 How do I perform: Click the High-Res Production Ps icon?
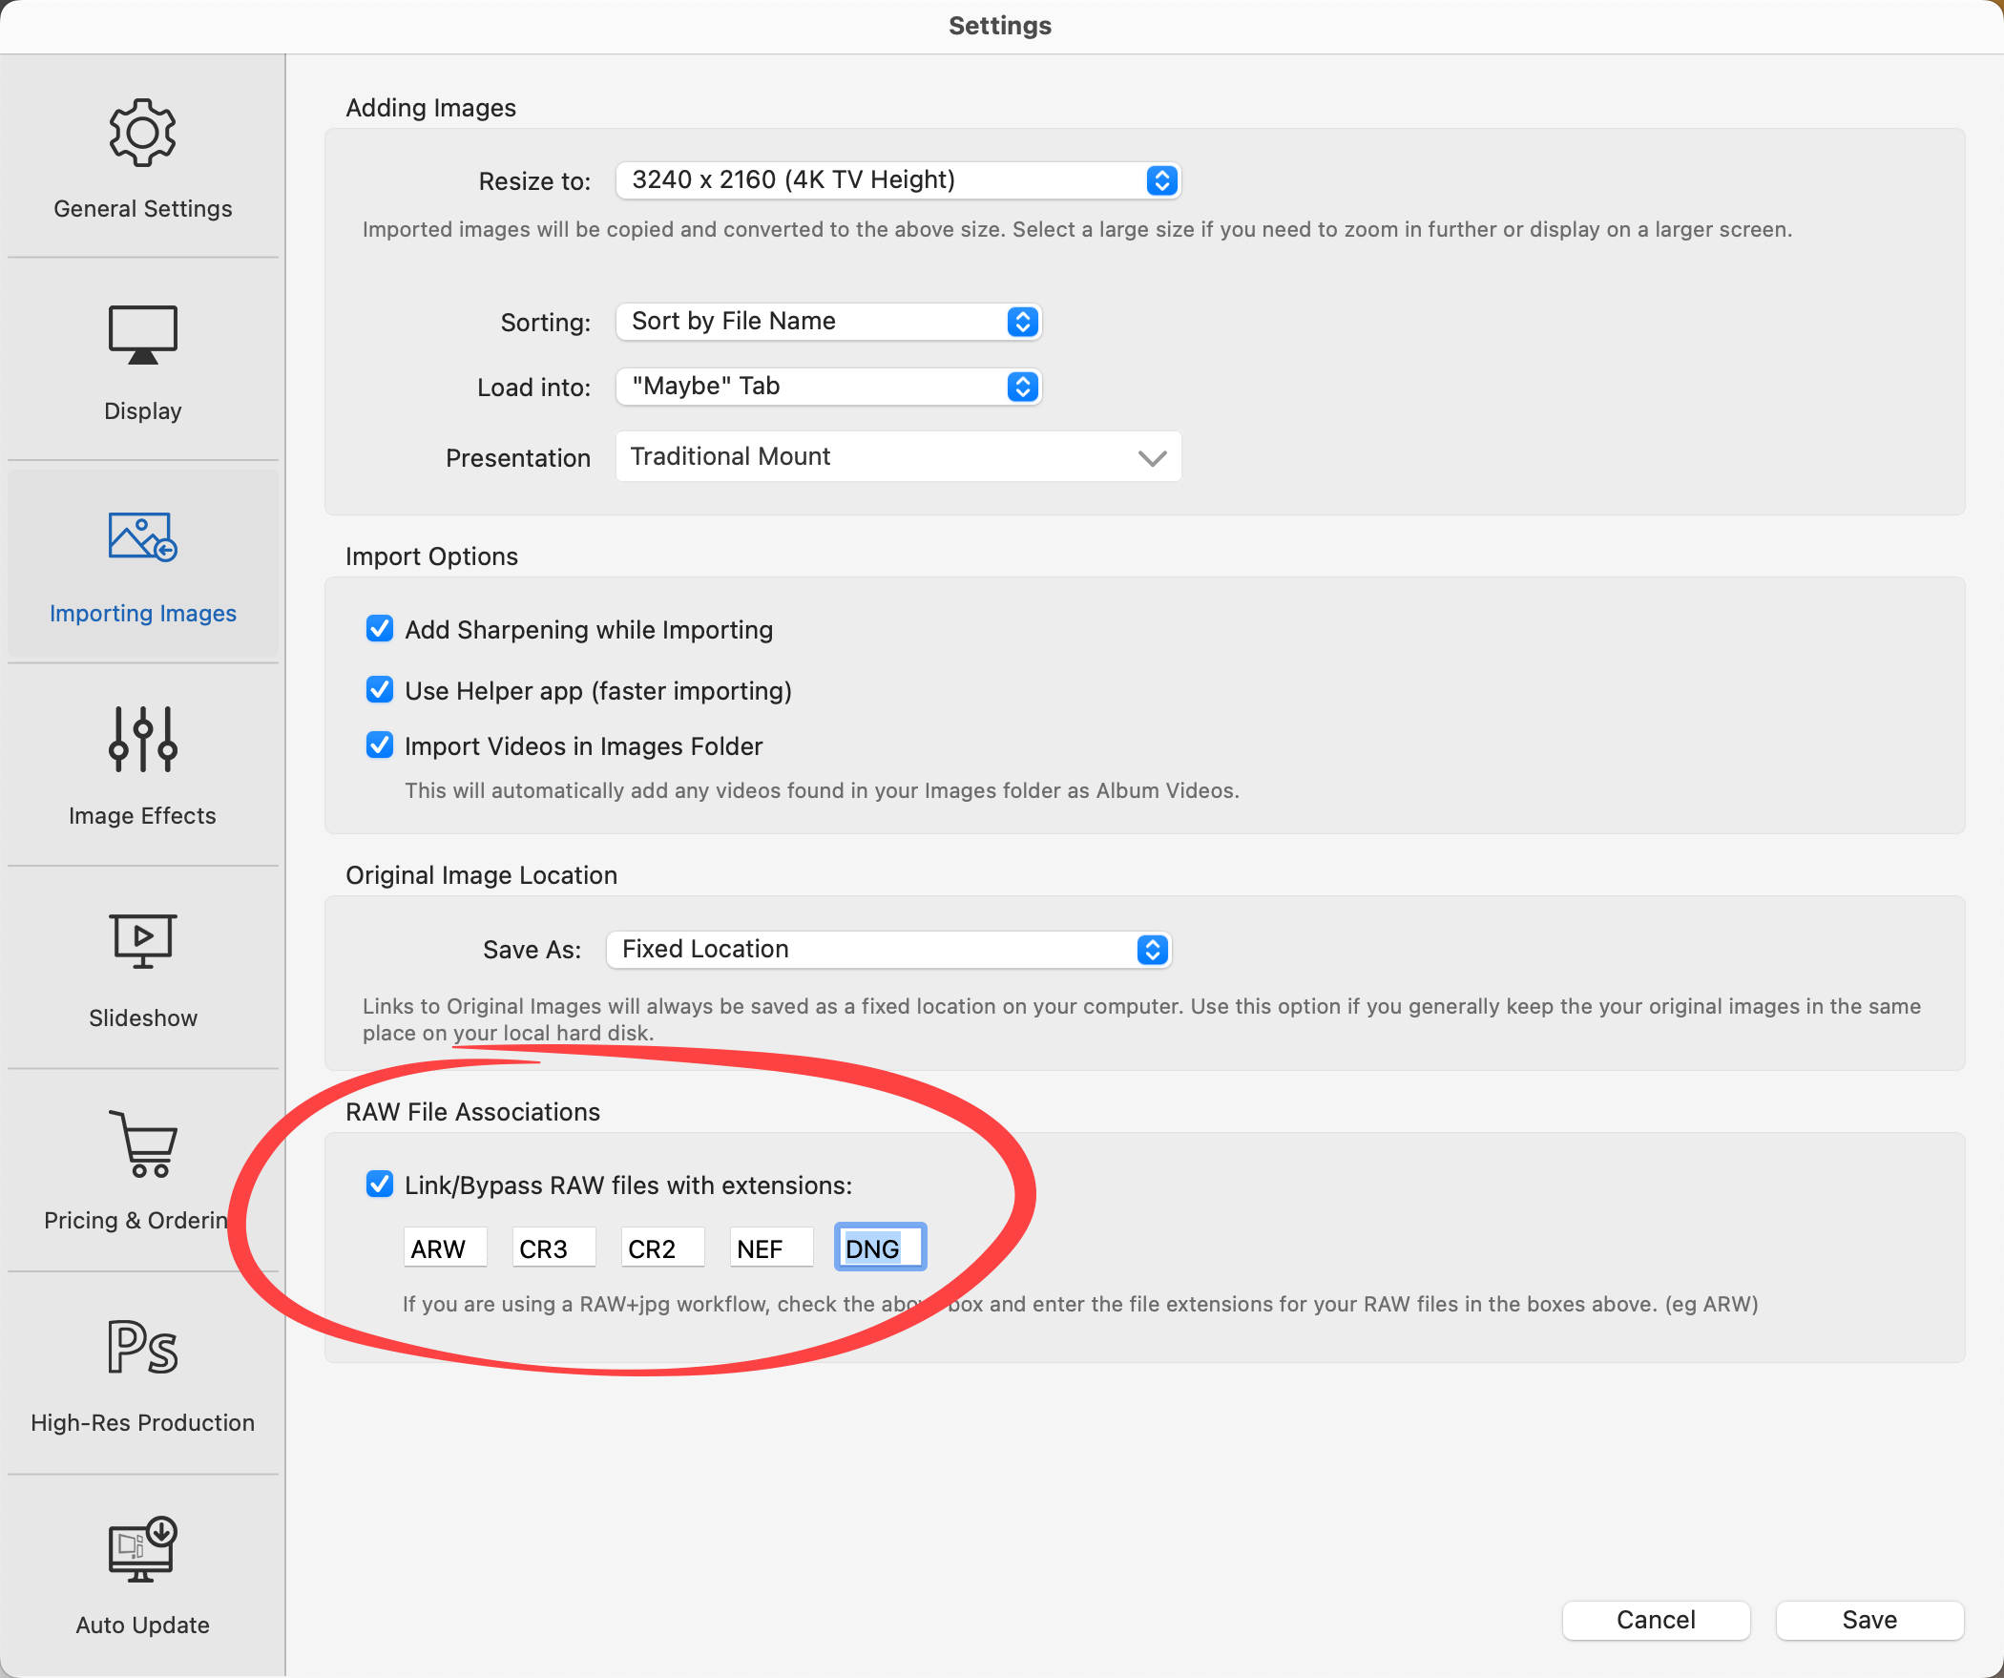[x=142, y=1346]
